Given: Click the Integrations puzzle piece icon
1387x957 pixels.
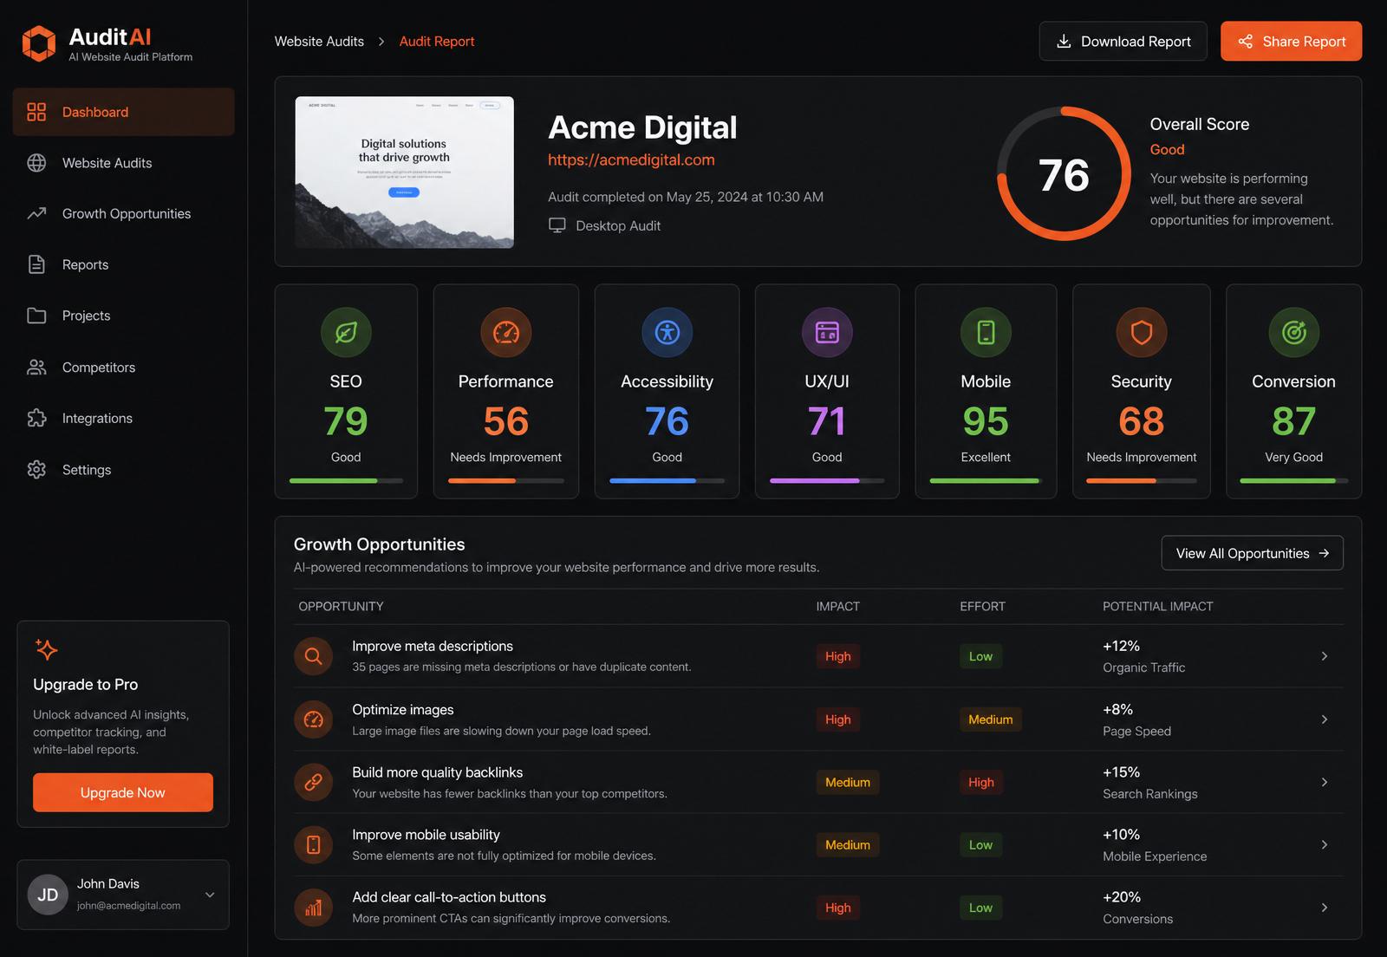Looking at the screenshot, I should pyautogui.click(x=36, y=418).
